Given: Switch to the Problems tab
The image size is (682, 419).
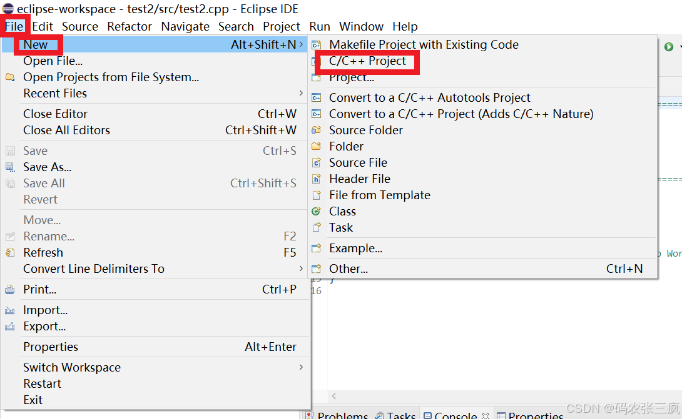Looking at the screenshot, I should [337, 415].
